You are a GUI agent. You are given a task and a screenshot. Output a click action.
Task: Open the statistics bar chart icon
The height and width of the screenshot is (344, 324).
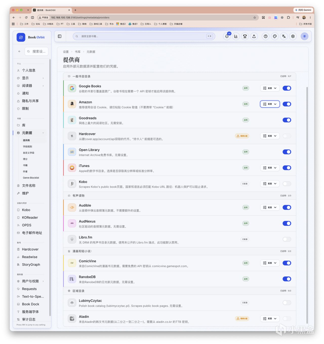[236, 36]
